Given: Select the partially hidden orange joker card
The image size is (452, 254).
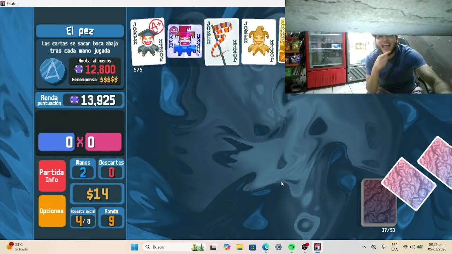Looking at the screenshot, I should [282, 41].
